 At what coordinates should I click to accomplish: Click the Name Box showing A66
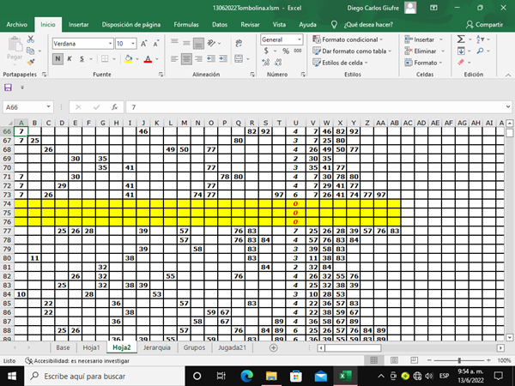[x=26, y=107]
